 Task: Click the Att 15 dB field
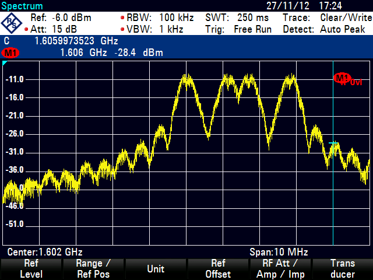click(48, 29)
